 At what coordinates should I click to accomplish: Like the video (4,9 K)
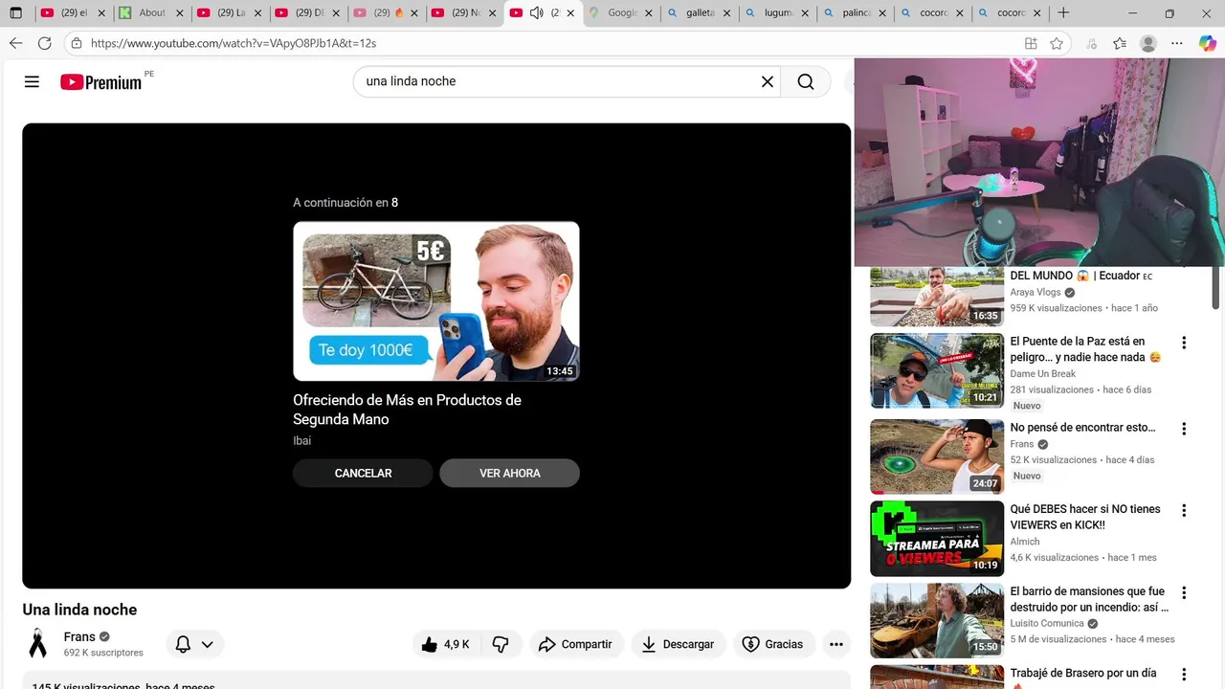tap(446, 644)
